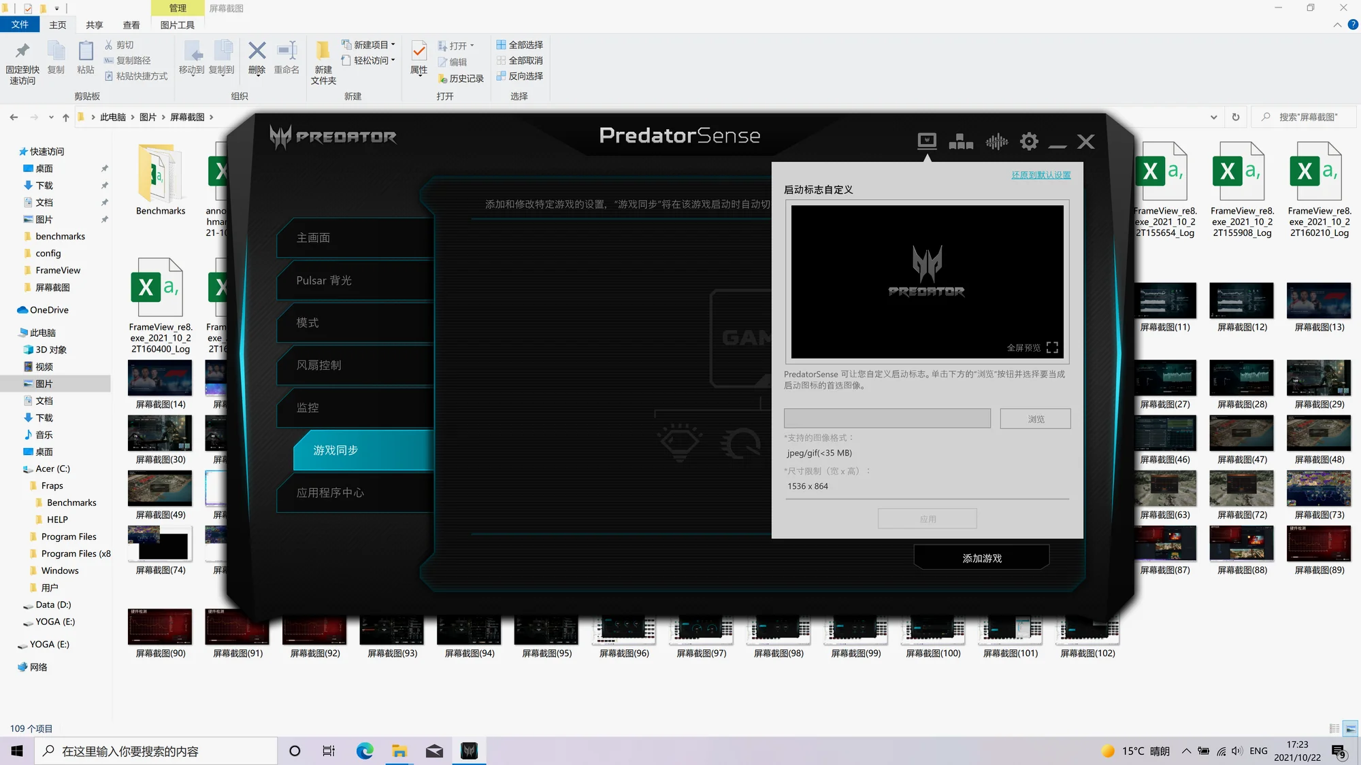Show hidden system tray icons
Viewport: 1361px width, 765px height.
point(1186,751)
